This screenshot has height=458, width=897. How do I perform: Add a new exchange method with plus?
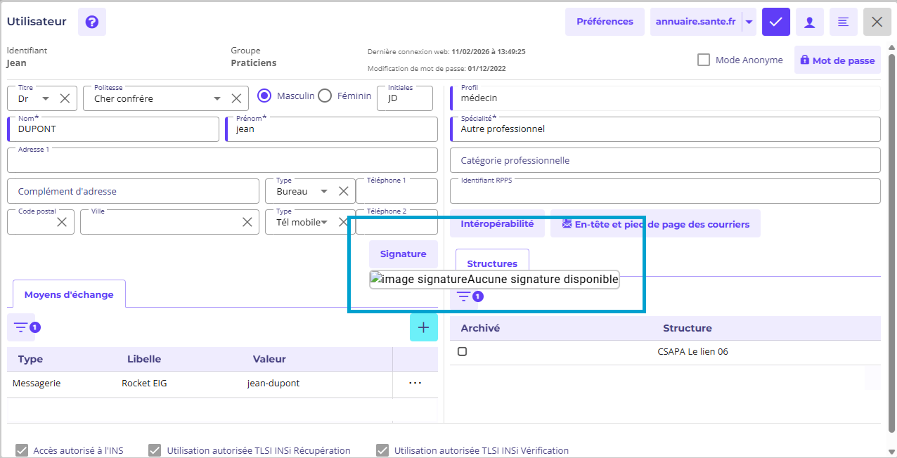pos(423,327)
